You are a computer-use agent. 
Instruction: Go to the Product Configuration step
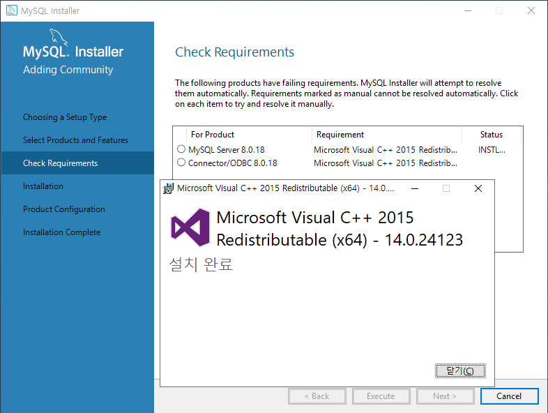click(64, 209)
